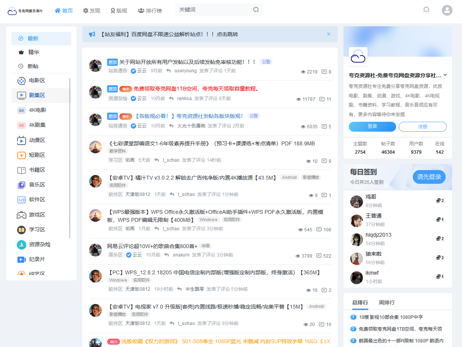Click the Android tag on 橘汁TV post
The width and height of the screenshot is (462, 347).
coord(289,178)
